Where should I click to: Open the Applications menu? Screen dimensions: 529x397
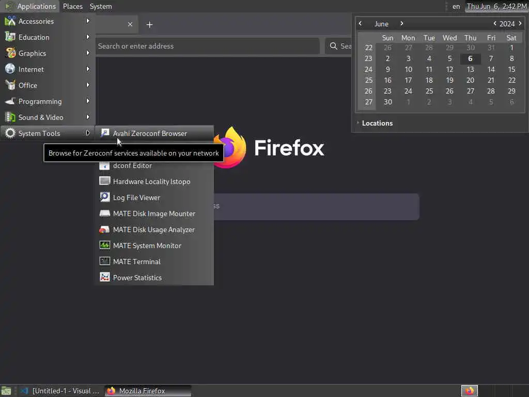tap(30, 6)
